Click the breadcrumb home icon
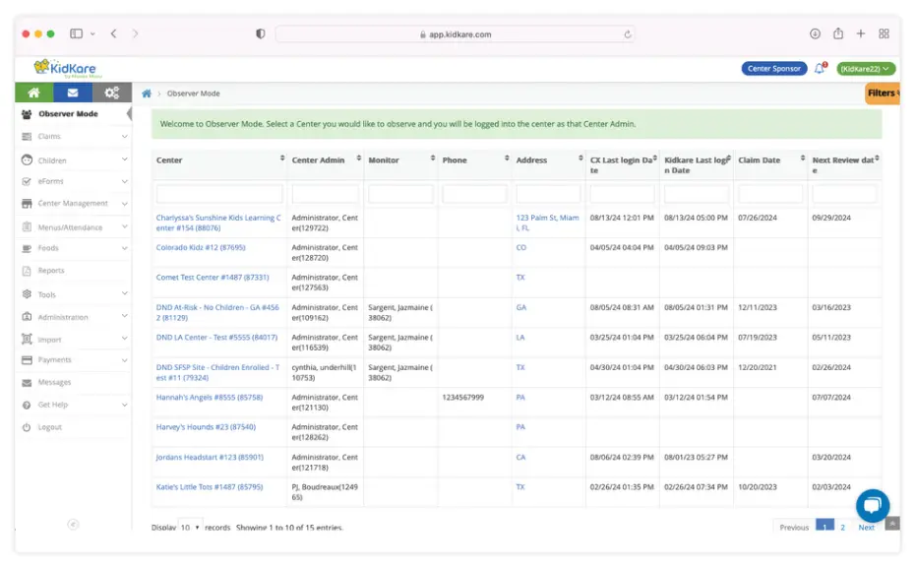Screen dimensions: 916x570 click(147, 94)
